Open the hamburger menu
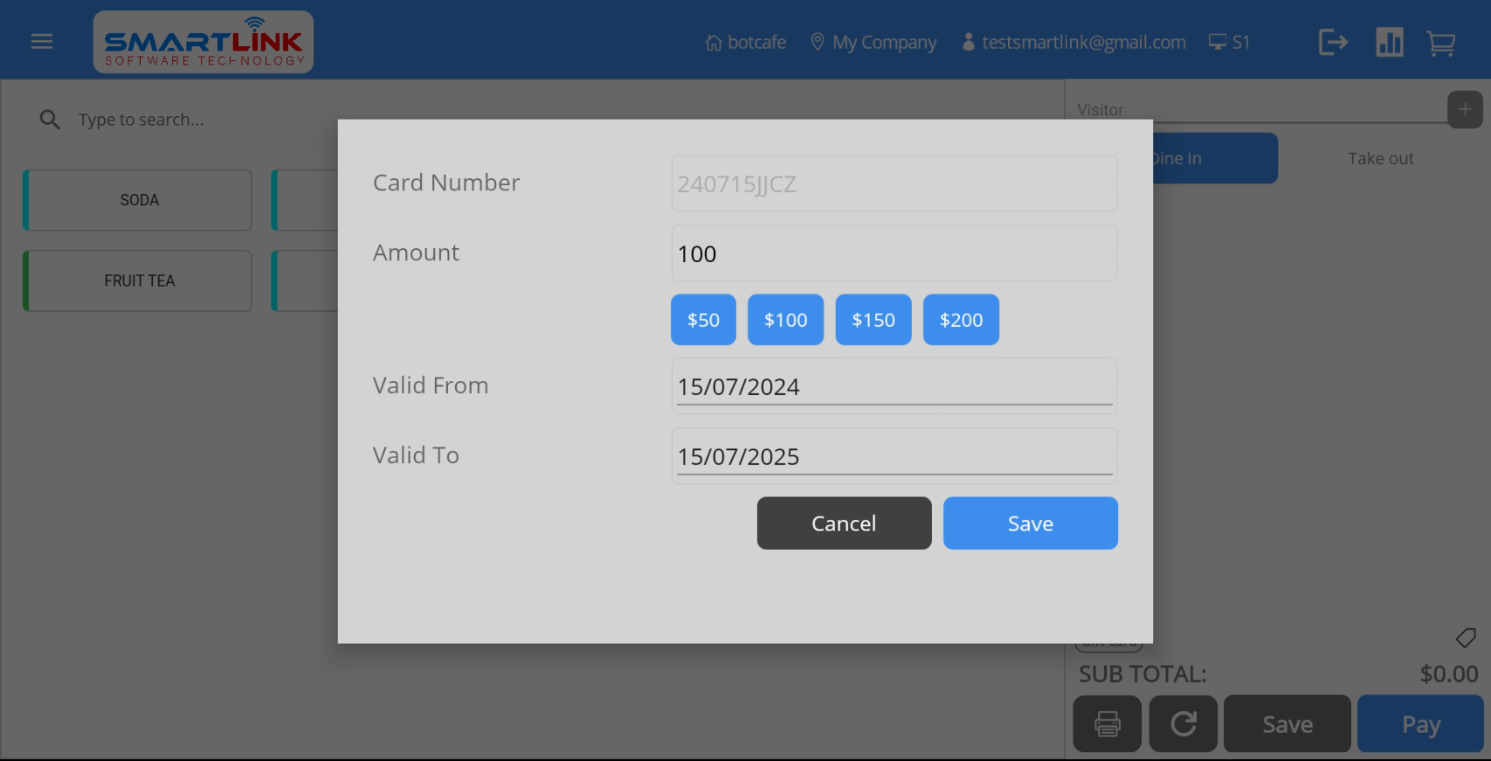The width and height of the screenshot is (1491, 761). (42, 42)
